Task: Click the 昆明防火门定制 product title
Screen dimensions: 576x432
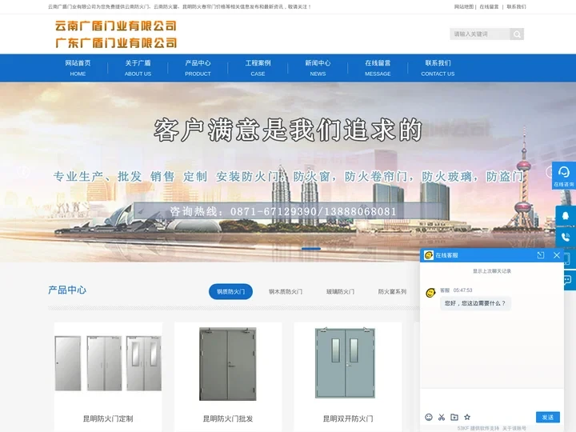Action: click(108, 418)
